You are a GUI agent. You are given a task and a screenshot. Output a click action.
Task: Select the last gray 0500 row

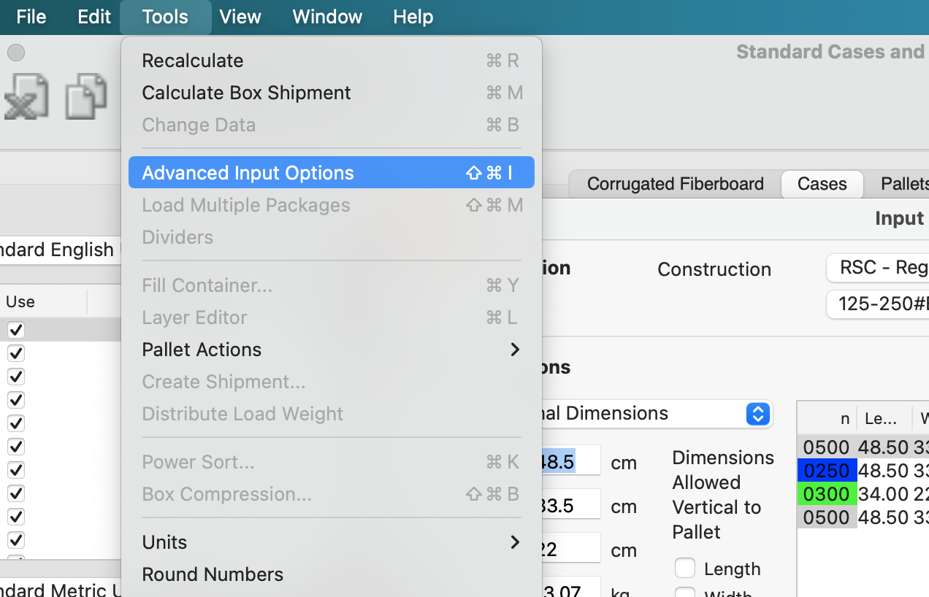point(863,517)
